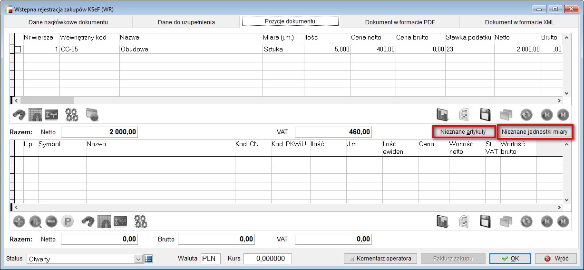Image resolution: width=584 pixels, height=270 pixels.
Task: Click the upper refresh arrows icon
Action: [526, 114]
